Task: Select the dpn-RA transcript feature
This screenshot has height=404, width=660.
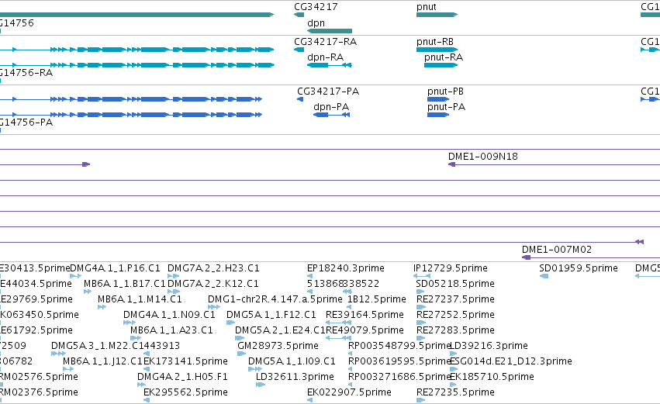Action: (330, 65)
